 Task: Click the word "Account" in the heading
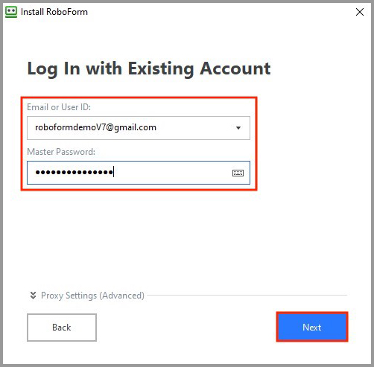click(x=235, y=68)
